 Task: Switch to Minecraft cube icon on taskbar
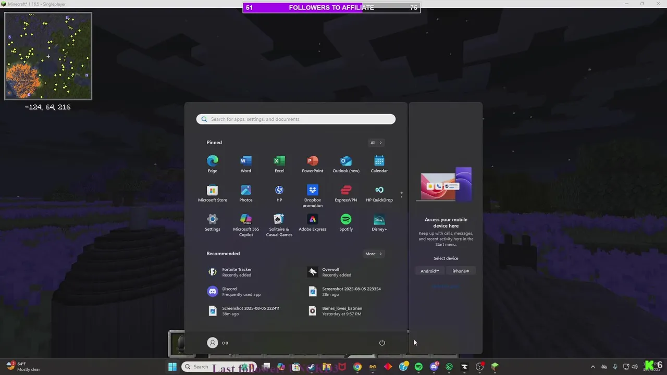495,367
